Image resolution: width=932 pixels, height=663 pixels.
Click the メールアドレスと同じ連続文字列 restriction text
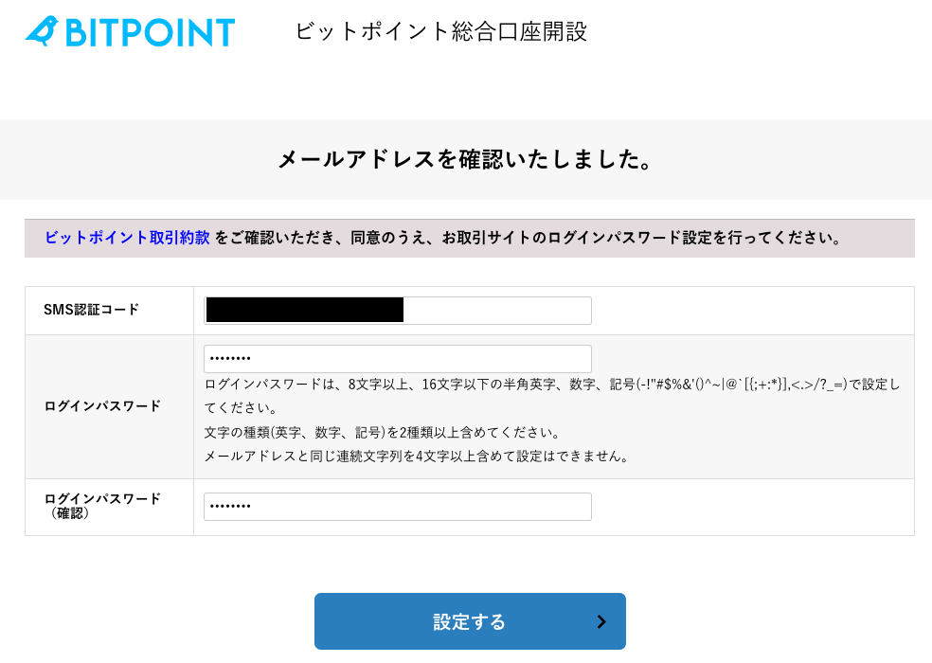point(417,456)
